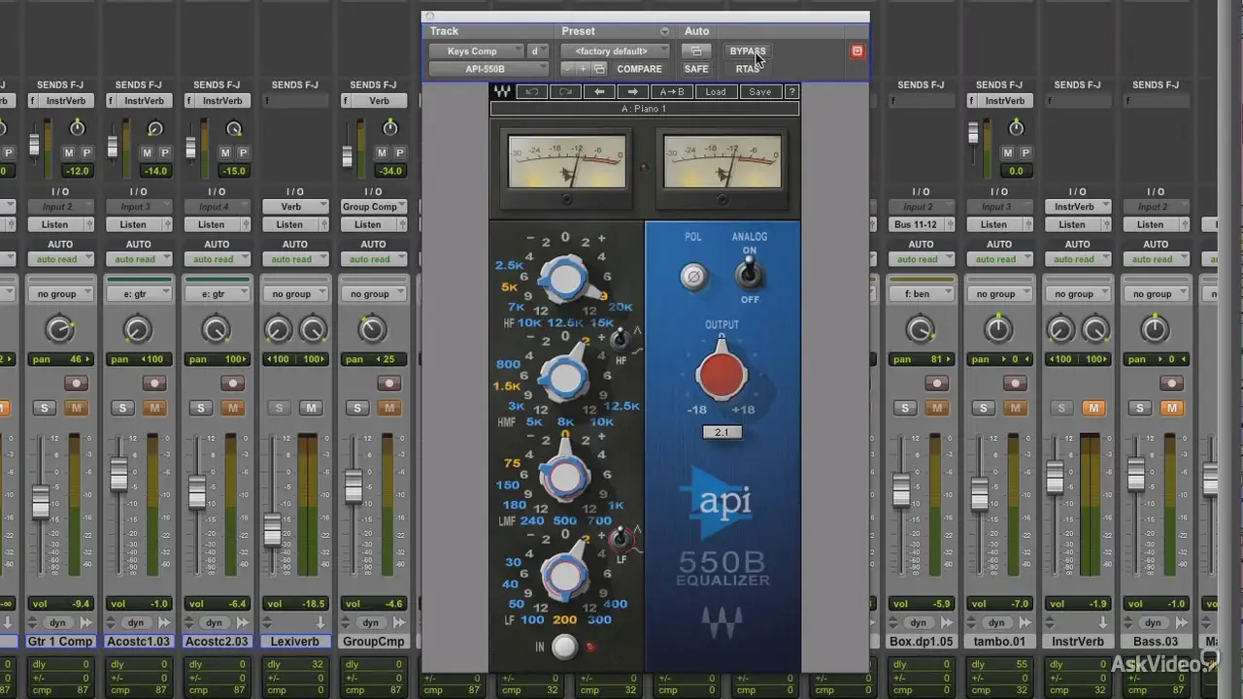Click the Bass.03 track volume fader
Screen dimensions: 1243x699
1137,475
